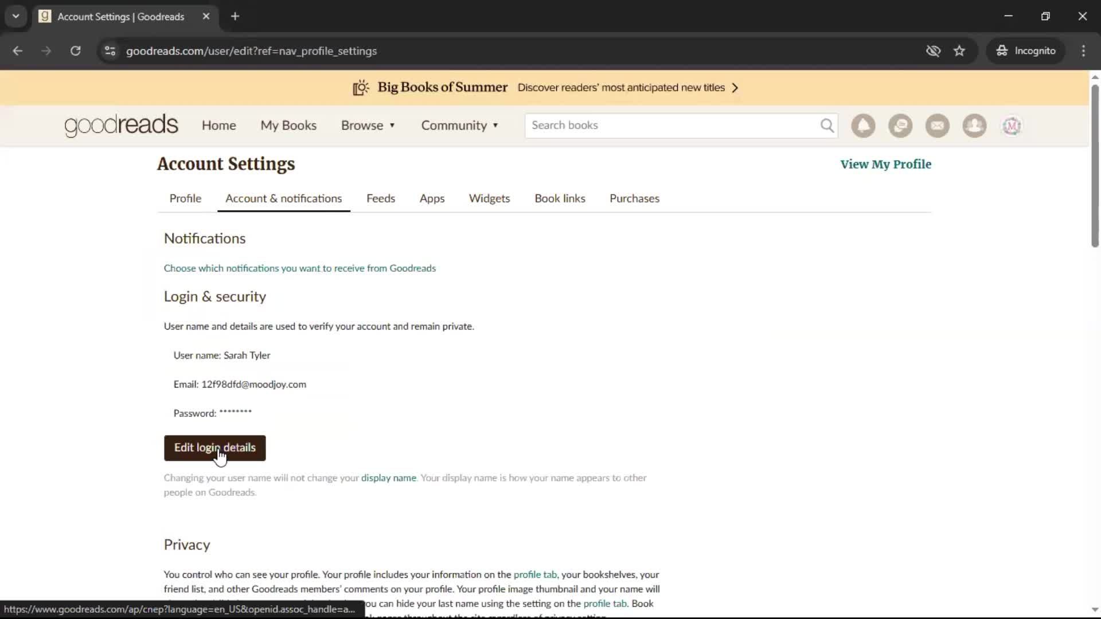The image size is (1101, 619).
Task: Open a new browser tab
Action: [235, 17]
